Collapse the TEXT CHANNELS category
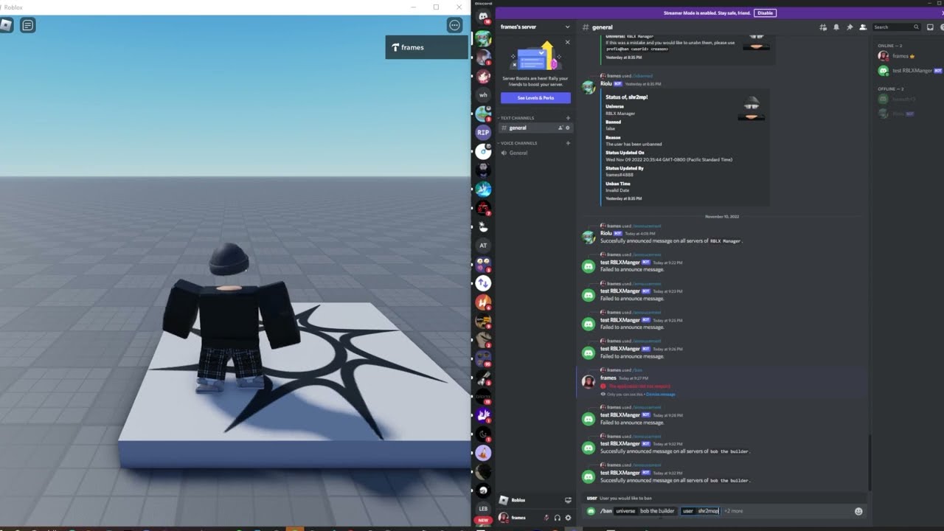 click(x=517, y=118)
